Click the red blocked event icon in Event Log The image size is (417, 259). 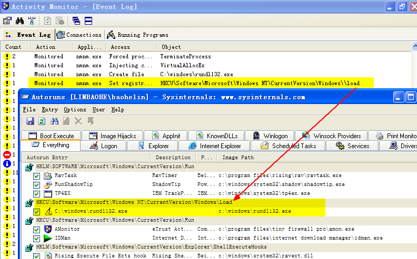[x=7, y=154]
